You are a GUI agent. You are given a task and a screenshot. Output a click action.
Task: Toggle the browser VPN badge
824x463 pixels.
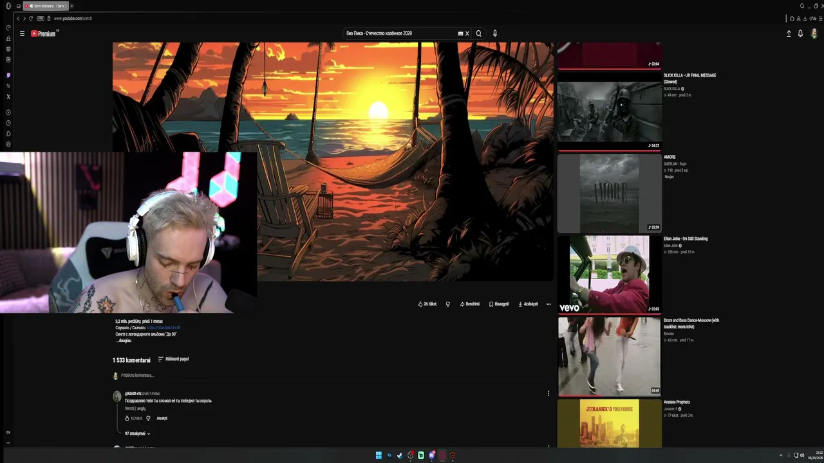tap(41, 18)
